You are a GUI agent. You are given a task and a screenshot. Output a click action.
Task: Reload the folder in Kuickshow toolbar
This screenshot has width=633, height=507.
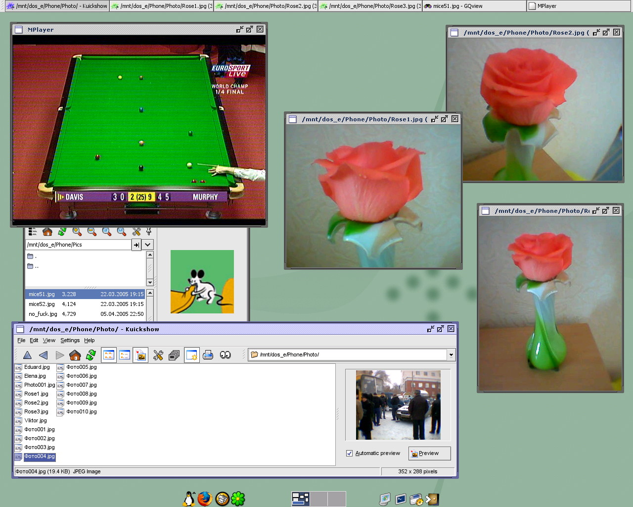pos(91,355)
